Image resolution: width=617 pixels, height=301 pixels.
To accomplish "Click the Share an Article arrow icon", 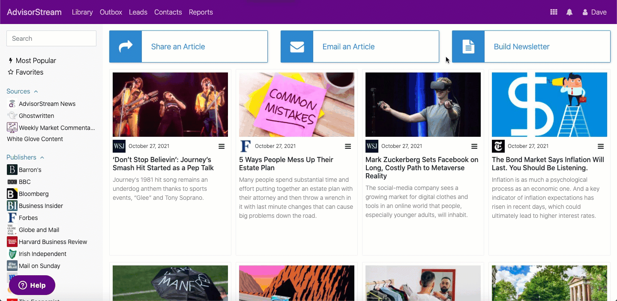I will (126, 46).
